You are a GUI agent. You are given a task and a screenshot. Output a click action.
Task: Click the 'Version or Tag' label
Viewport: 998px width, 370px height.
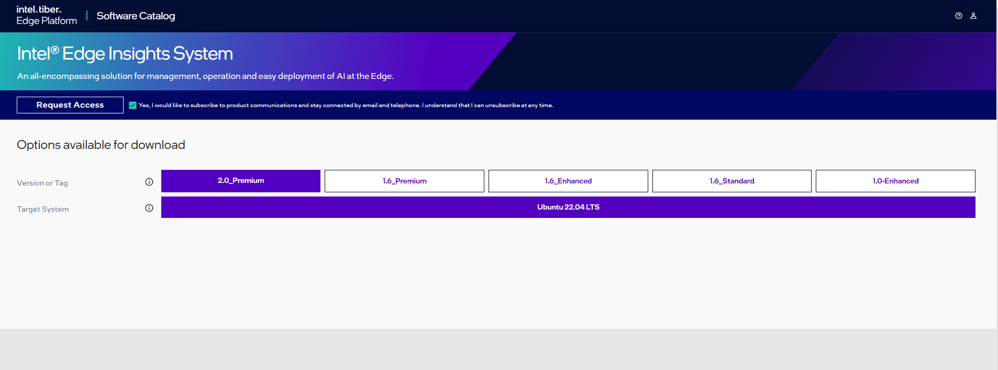42,183
